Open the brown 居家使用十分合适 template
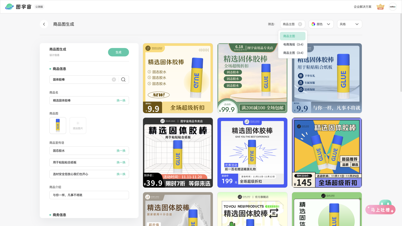402x226 pixels. tap(178, 209)
